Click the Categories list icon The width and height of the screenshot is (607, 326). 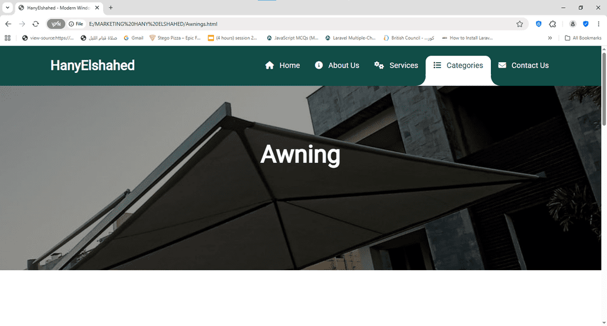(437, 65)
